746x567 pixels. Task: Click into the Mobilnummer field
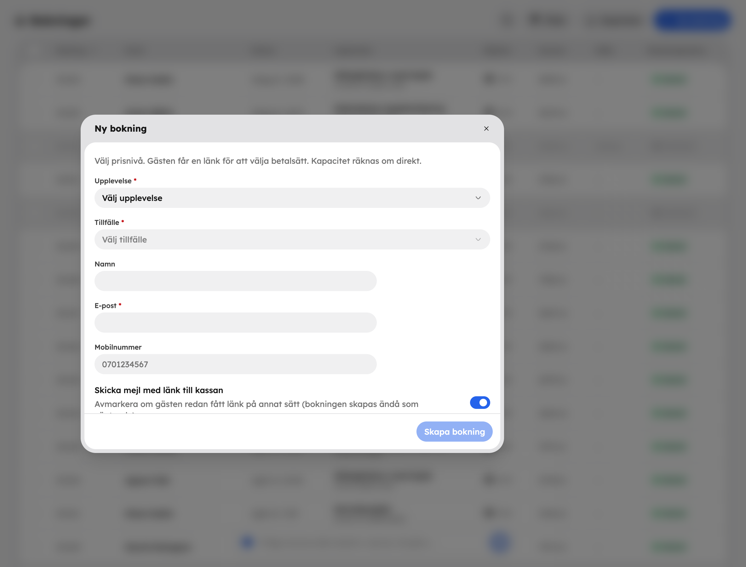[235, 364]
